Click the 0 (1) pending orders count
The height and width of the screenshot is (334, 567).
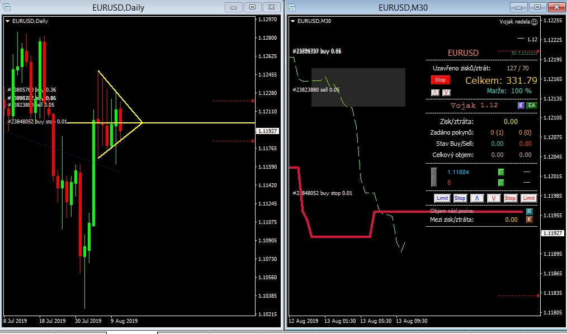pyautogui.click(x=497, y=132)
